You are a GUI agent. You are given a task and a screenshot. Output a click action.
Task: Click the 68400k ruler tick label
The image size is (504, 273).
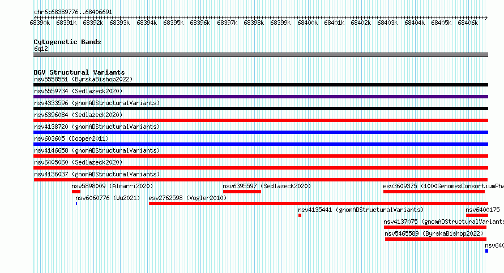click(307, 23)
